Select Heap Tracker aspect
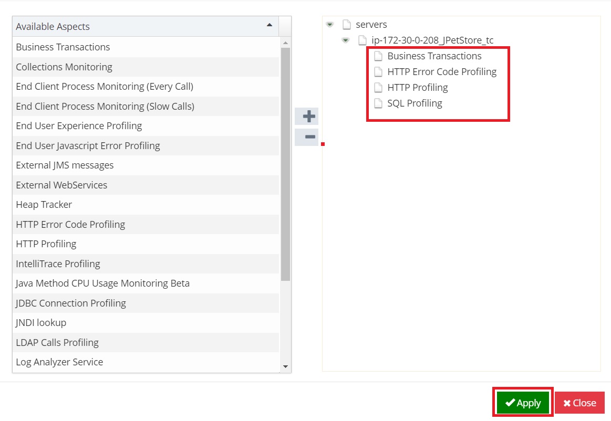 [x=146, y=205]
